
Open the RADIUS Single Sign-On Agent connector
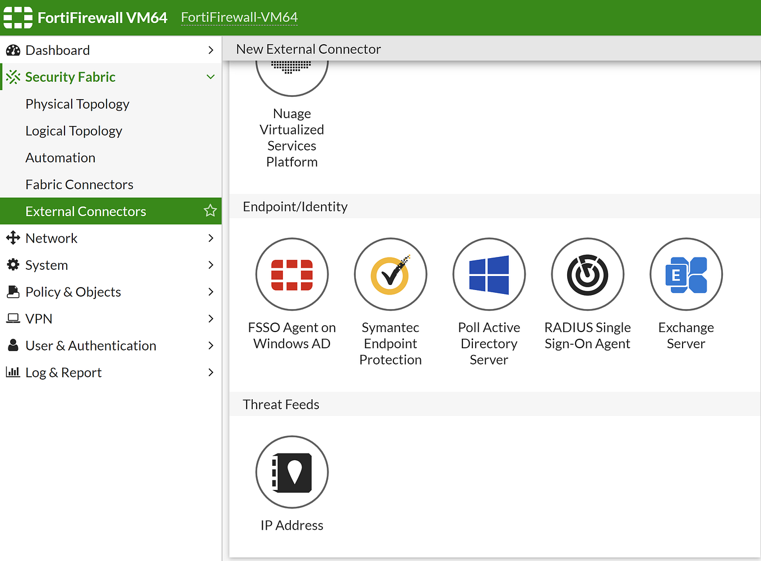[x=587, y=274]
